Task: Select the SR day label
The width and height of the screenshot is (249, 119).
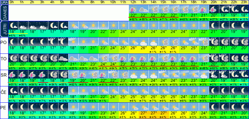Action: 4,75
